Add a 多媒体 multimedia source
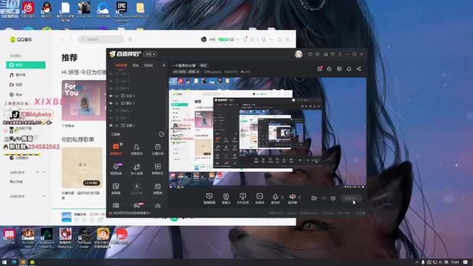 [260, 199]
